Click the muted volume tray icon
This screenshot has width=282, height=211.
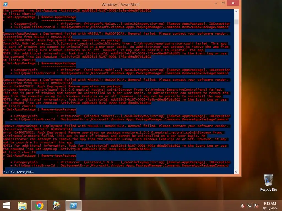[243, 206]
